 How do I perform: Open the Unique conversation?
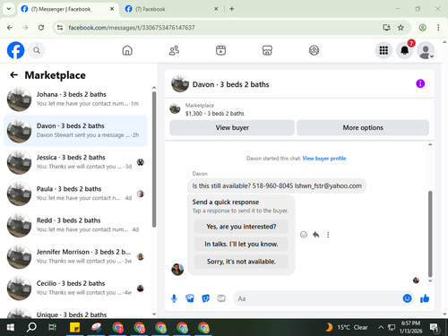coord(75,312)
